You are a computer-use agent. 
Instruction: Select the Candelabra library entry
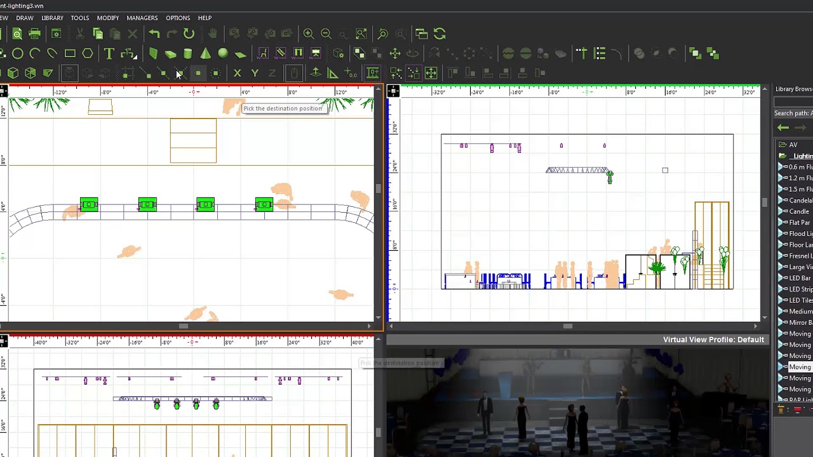tap(800, 201)
